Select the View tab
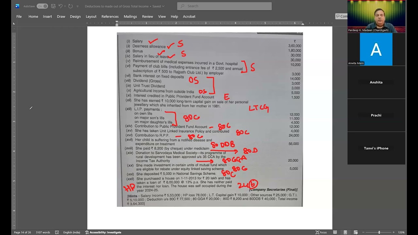The width and height of the screenshot is (418, 235). (x=162, y=16)
